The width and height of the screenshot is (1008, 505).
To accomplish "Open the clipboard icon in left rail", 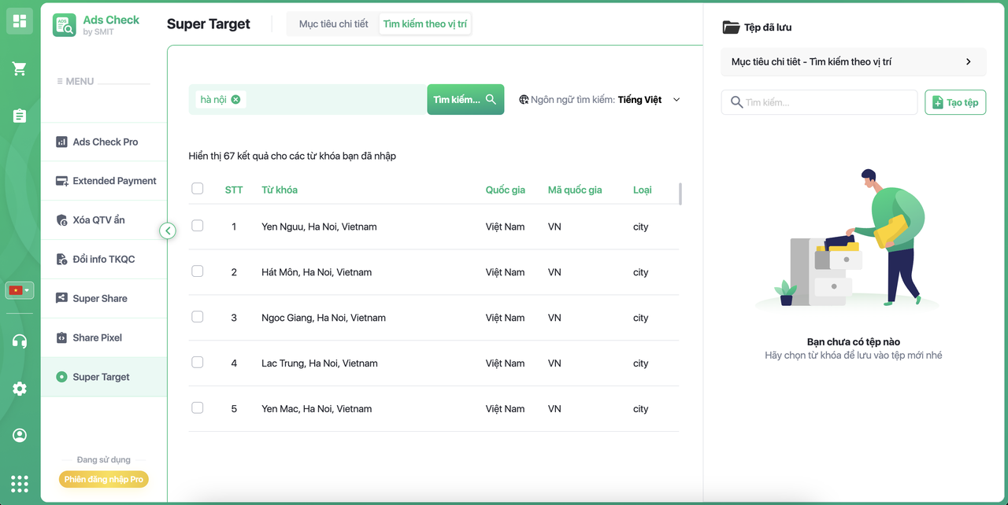I will pos(20,116).
